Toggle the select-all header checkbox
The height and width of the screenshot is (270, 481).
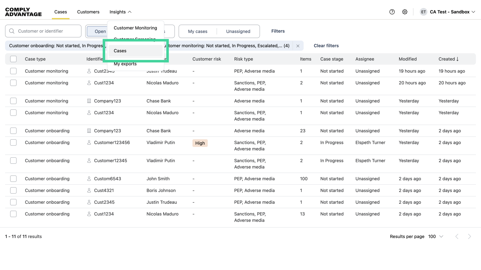pos(13,59)
